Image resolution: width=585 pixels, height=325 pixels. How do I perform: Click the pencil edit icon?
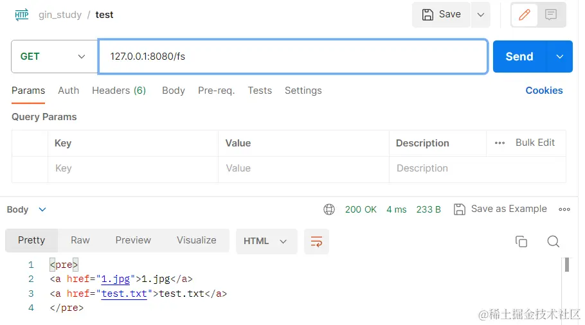(525, 15)
